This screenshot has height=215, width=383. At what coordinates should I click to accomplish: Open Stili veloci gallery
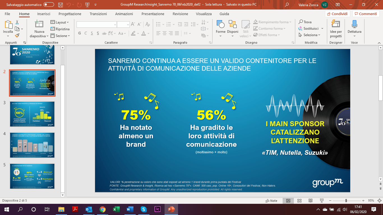pos(246,29)
